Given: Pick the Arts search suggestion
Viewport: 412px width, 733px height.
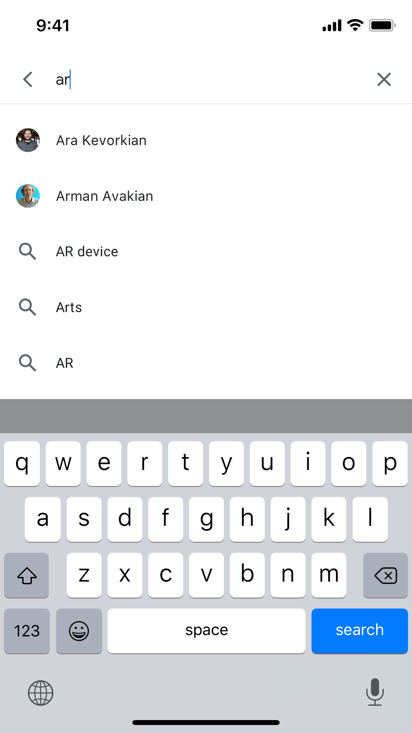Looking at the screenshot, I should pyautogui.click(x=206, y=307).
